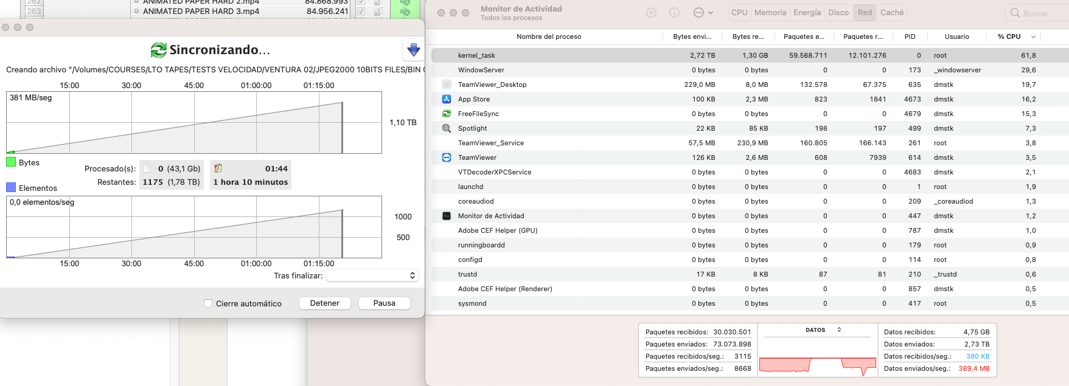Click the TeamViewer process icon
This screenshot has width=1069, height=386.
tap(447, 157)
